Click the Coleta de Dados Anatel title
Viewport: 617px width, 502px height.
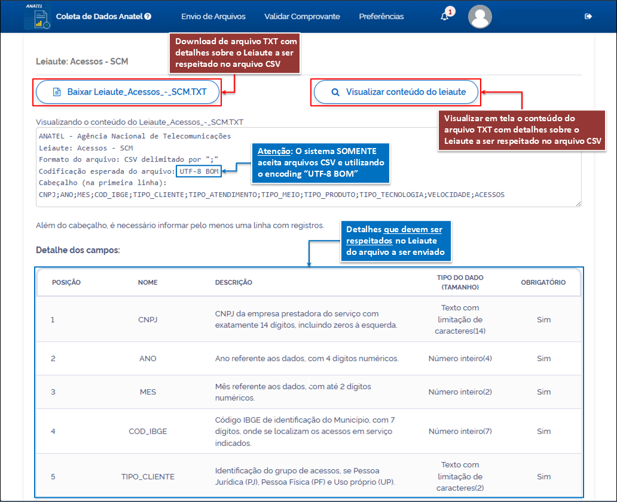click(99, 17)
